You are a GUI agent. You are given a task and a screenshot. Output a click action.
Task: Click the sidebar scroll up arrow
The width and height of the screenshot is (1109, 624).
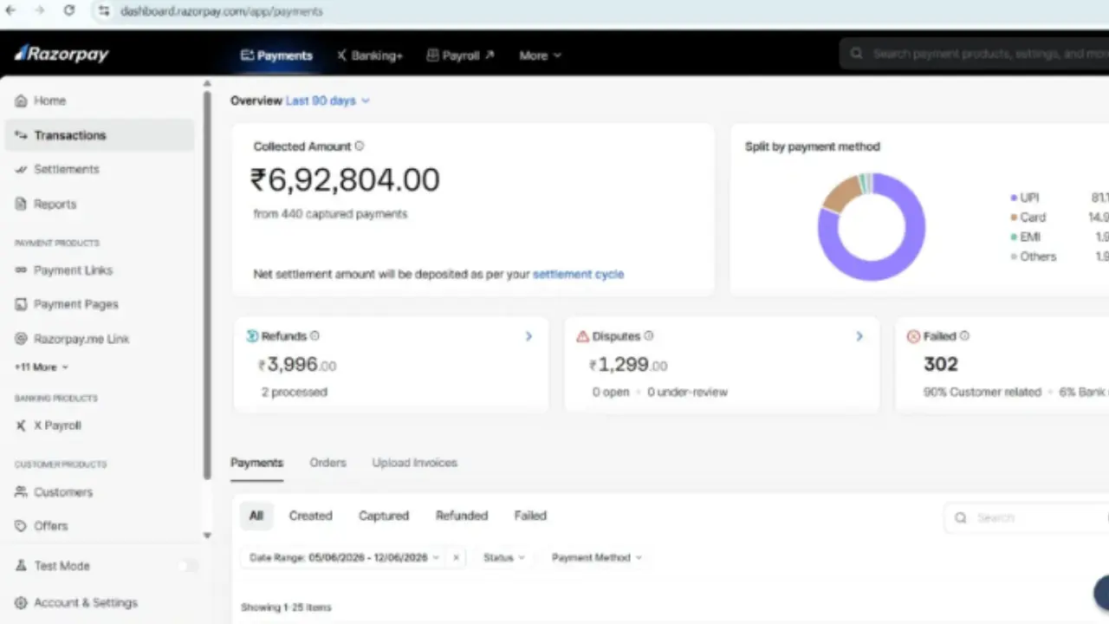click(207, 84)
